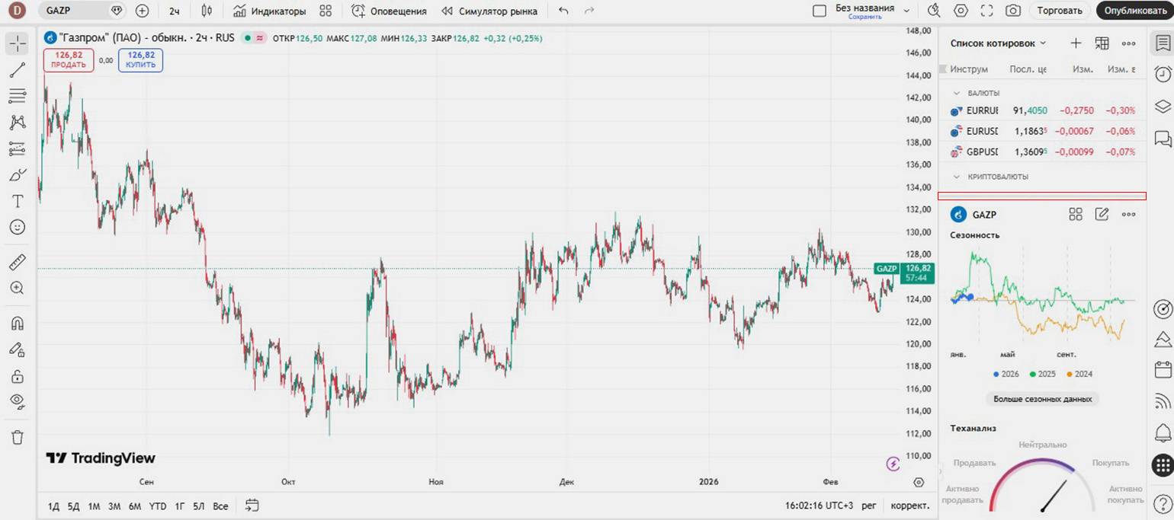
Task: Toggle hide all drawings eye icon
Action: 18,401
